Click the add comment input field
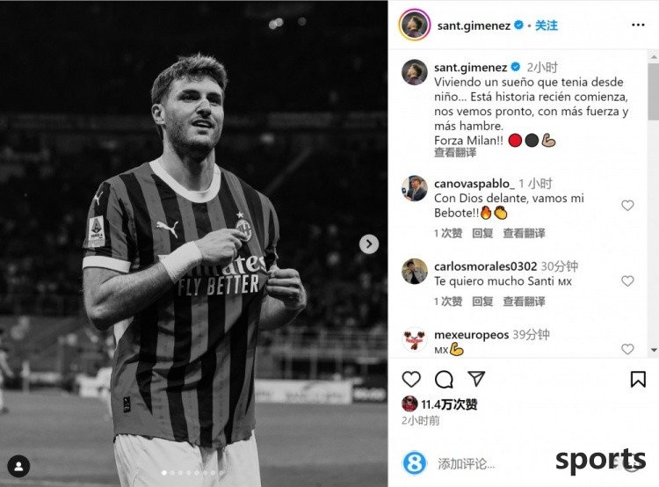 [x=492, y=463]
